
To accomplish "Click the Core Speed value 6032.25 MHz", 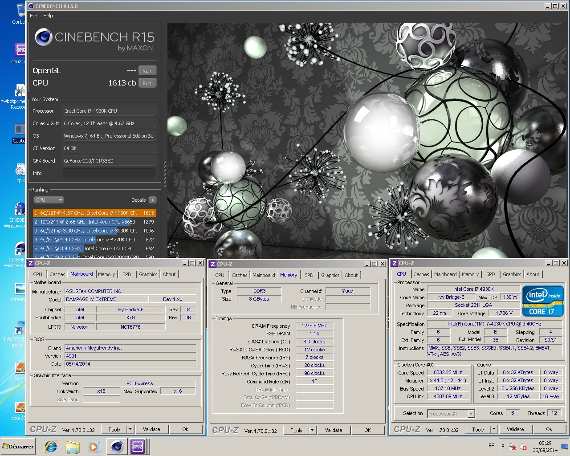I will (x=448, y=372).
